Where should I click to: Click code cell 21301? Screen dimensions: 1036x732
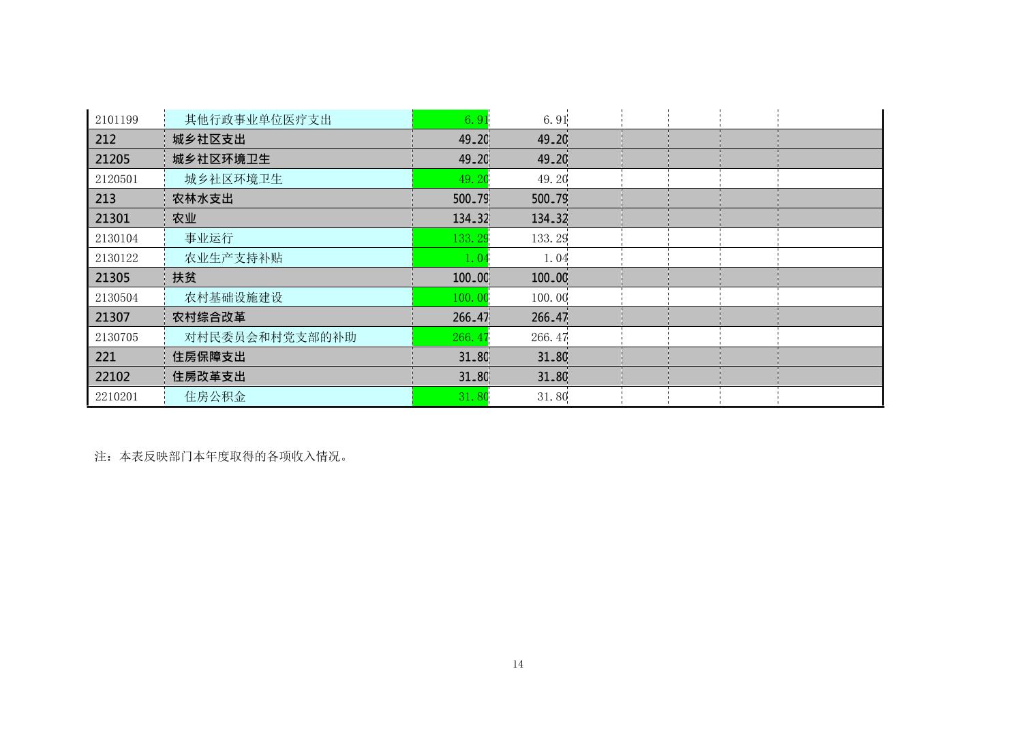[x=127, y=218]
